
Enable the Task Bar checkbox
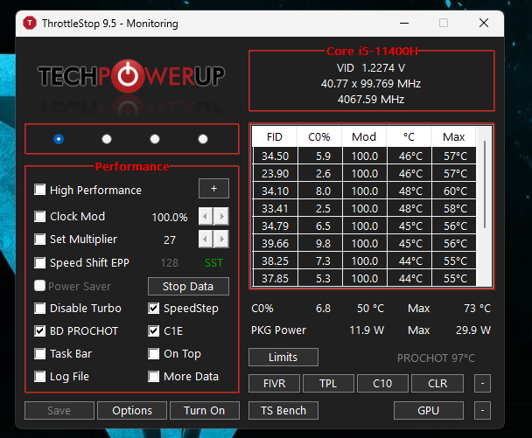(39, 353)
